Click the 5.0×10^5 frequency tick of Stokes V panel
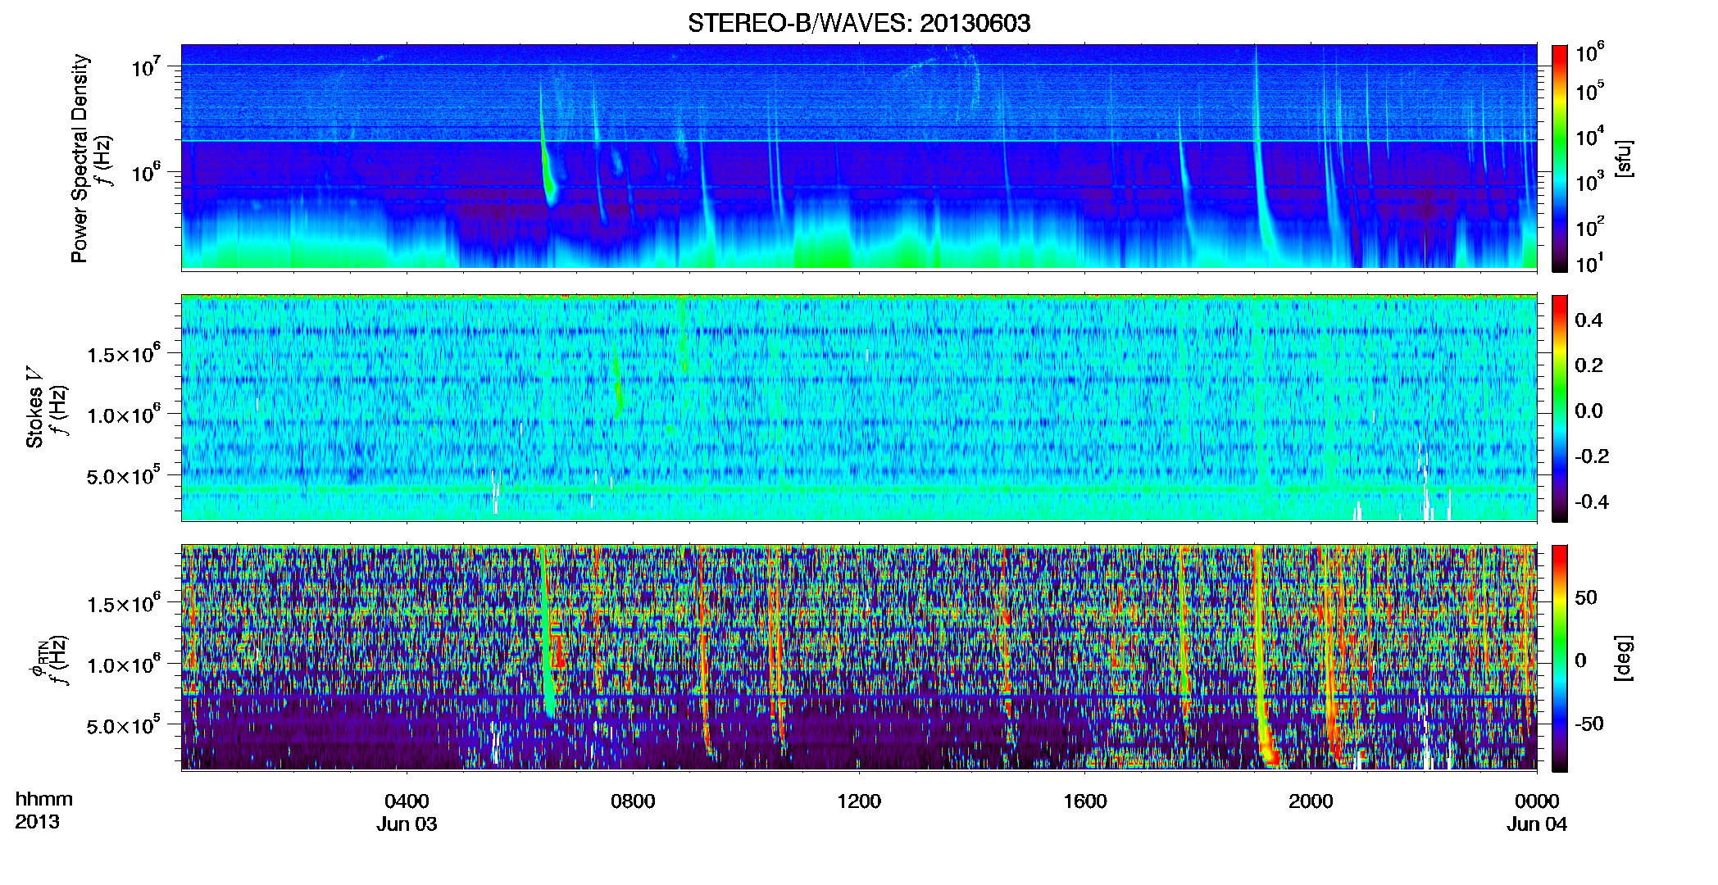The image size is (1718, 885). pos(124,475)
